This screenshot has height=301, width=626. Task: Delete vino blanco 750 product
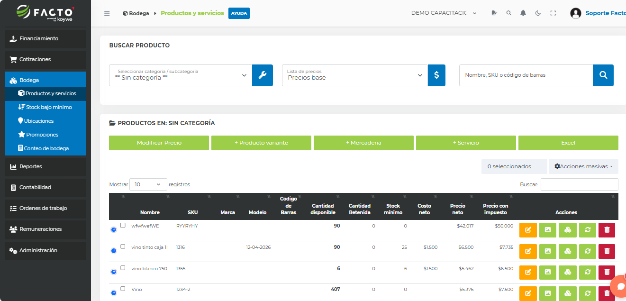click(x=607, y=273)
